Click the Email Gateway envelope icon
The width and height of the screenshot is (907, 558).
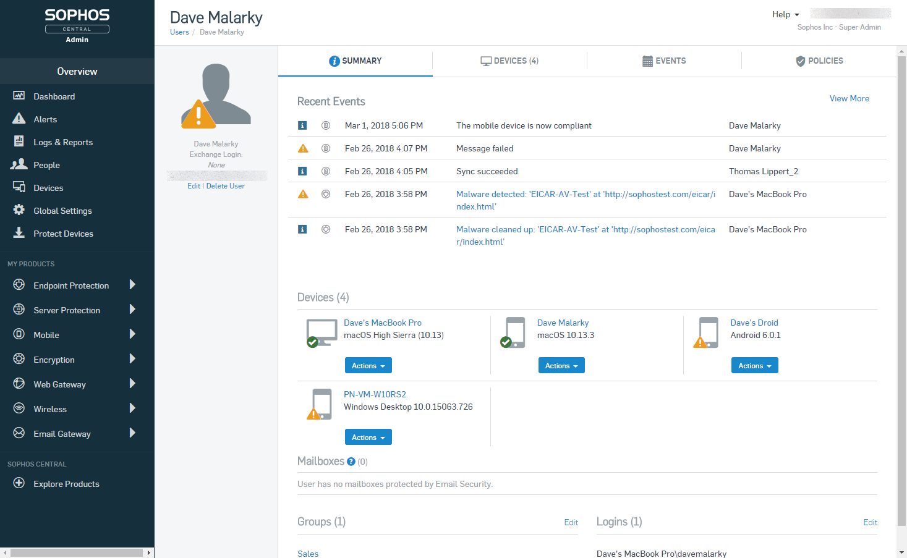click(x=19, y=433)
